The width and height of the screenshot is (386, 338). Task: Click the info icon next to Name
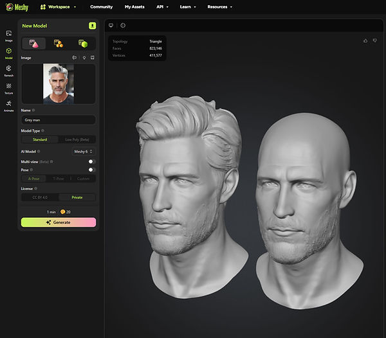pyautogui.click(x=33, y=111)
